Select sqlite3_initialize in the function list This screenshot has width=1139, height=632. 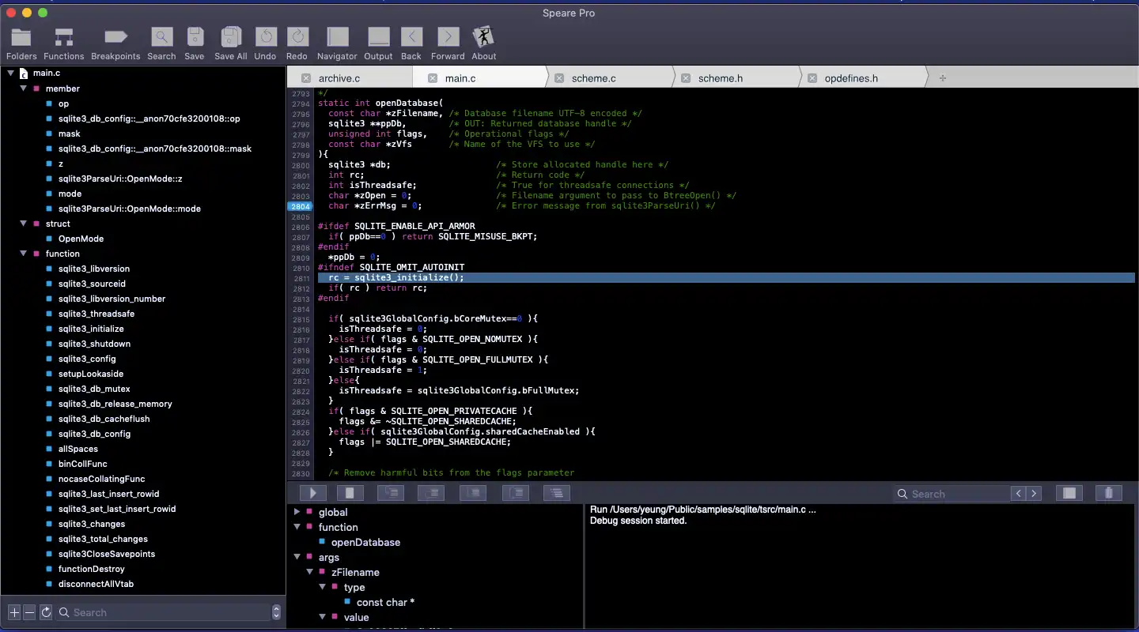[91, 329]
